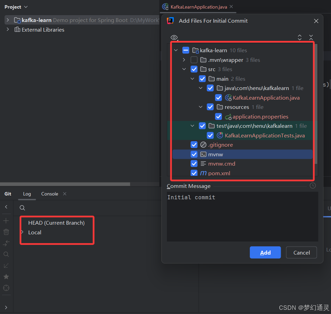Toggle the kafka-learn root checkbox
This screenshot has width=331, height=314.
[x=186, y=51]
